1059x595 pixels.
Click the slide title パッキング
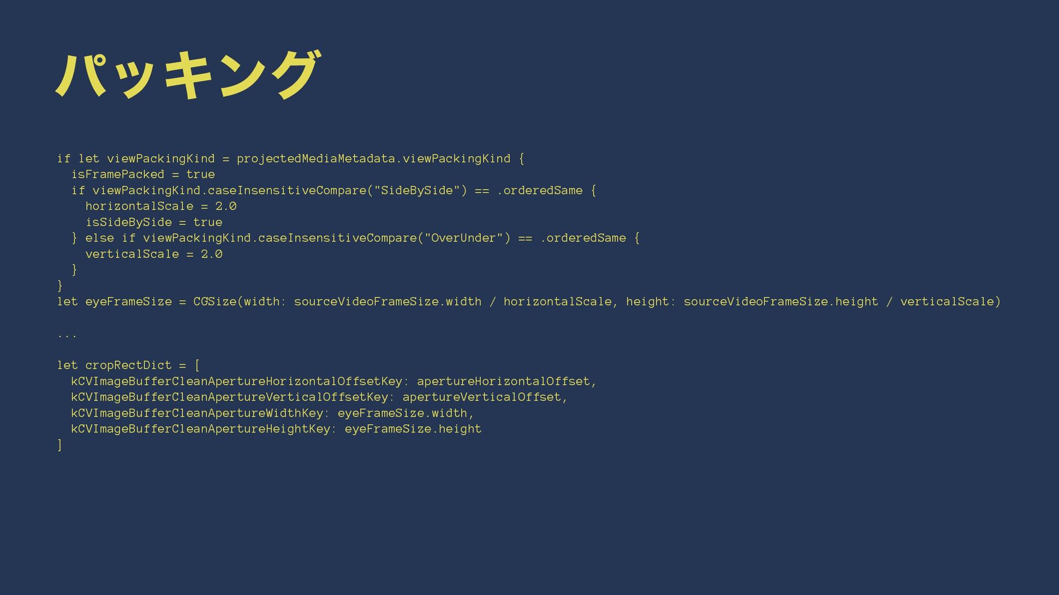pos(188,74)
